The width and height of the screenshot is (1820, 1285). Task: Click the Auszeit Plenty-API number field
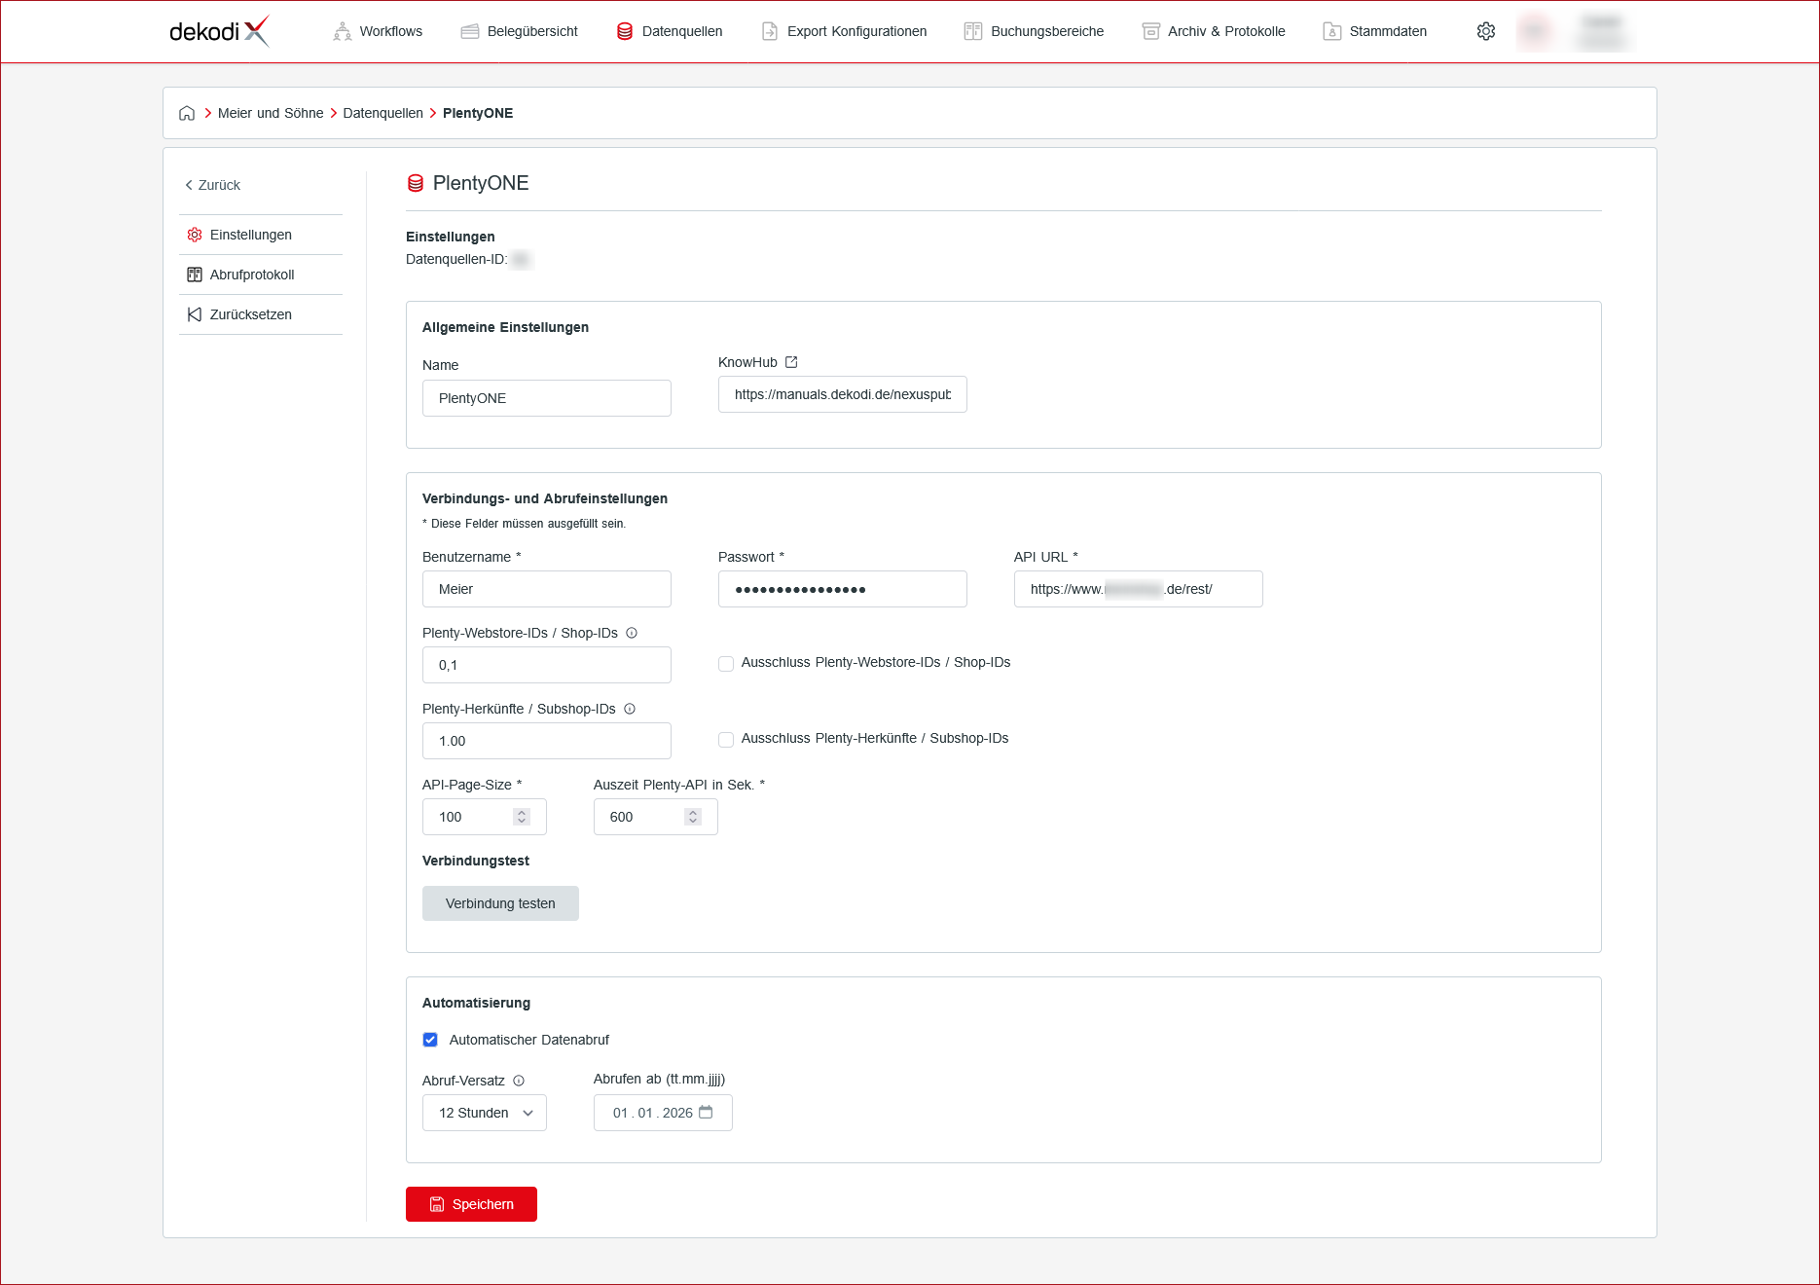656,817
